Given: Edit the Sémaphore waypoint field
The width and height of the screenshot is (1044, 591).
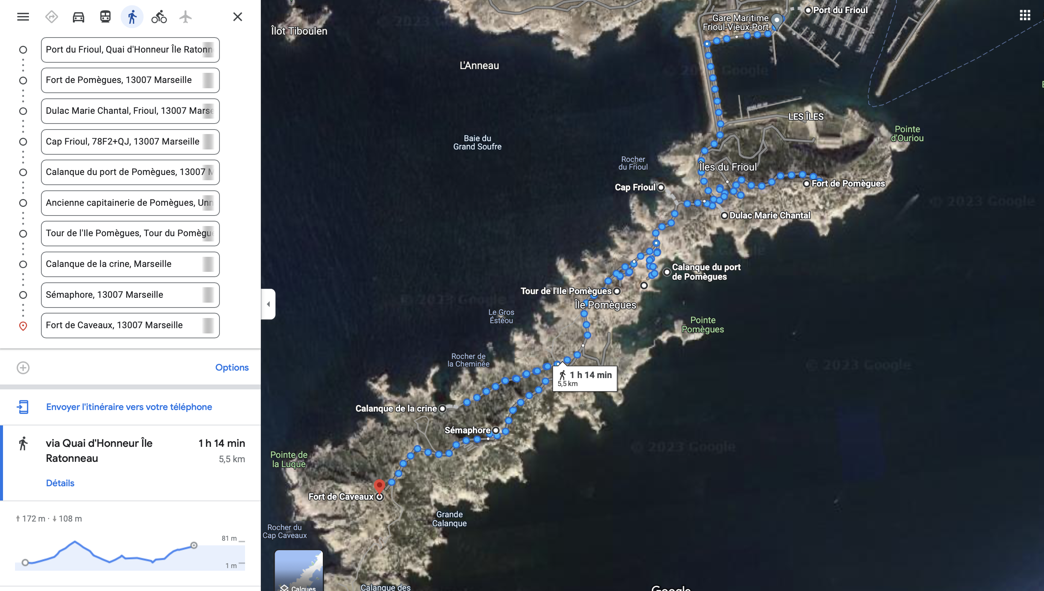Looking at the screenshot, I should (x=130, y=295).
